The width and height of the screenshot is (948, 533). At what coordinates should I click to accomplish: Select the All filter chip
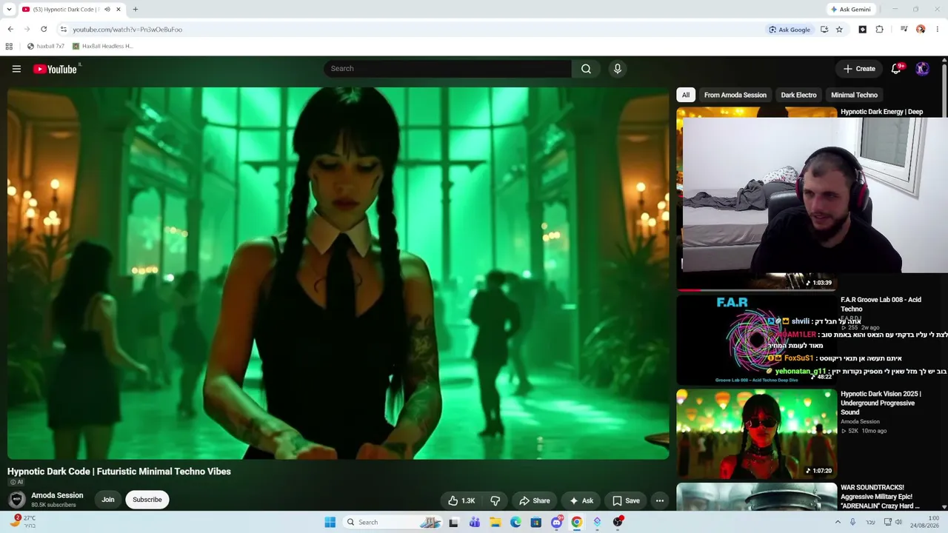pos(686,95)
